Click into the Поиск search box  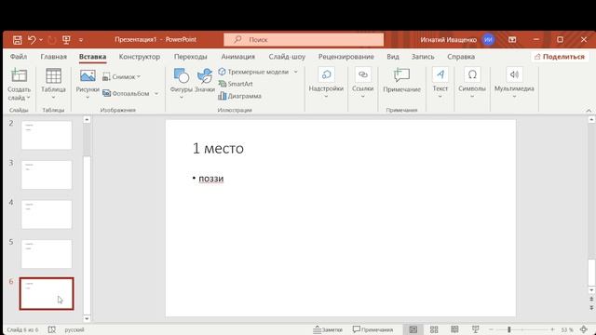point(304,39)
